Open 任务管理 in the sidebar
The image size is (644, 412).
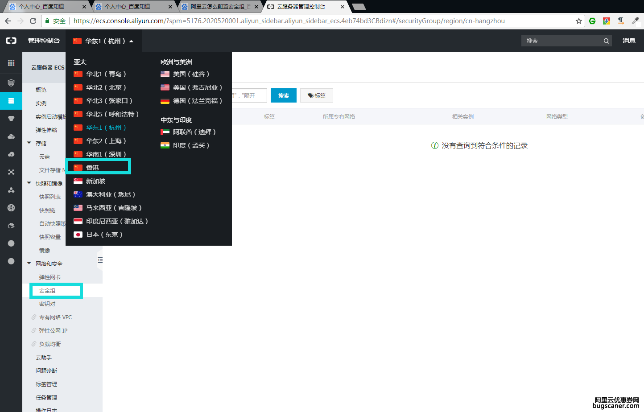point(46,397)
